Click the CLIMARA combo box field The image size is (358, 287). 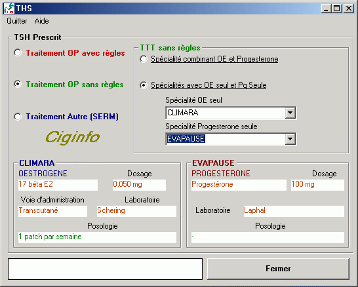coord(226,113)
